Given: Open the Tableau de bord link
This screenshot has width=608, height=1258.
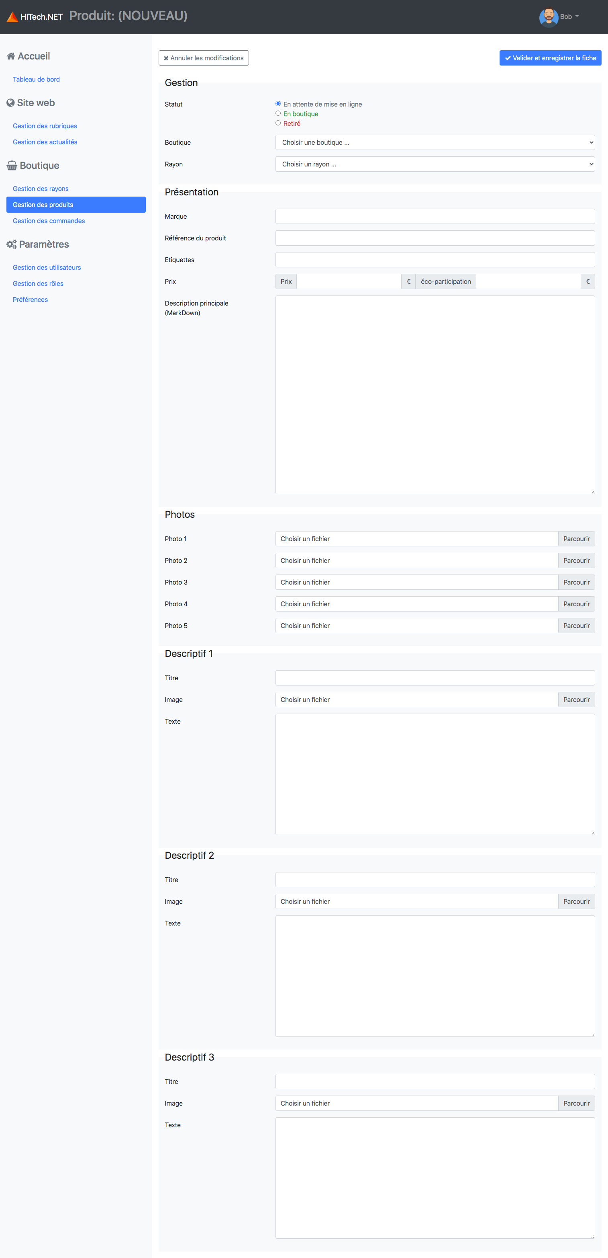Looking at the screenshot, I should [x=36, y=79].
